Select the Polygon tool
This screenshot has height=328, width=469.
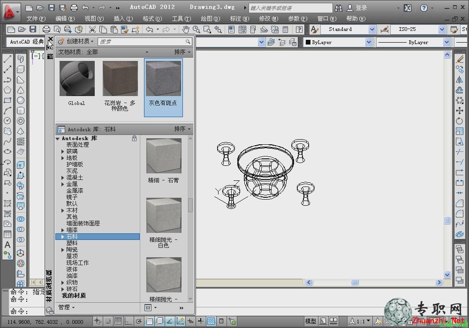click(7, 90)
